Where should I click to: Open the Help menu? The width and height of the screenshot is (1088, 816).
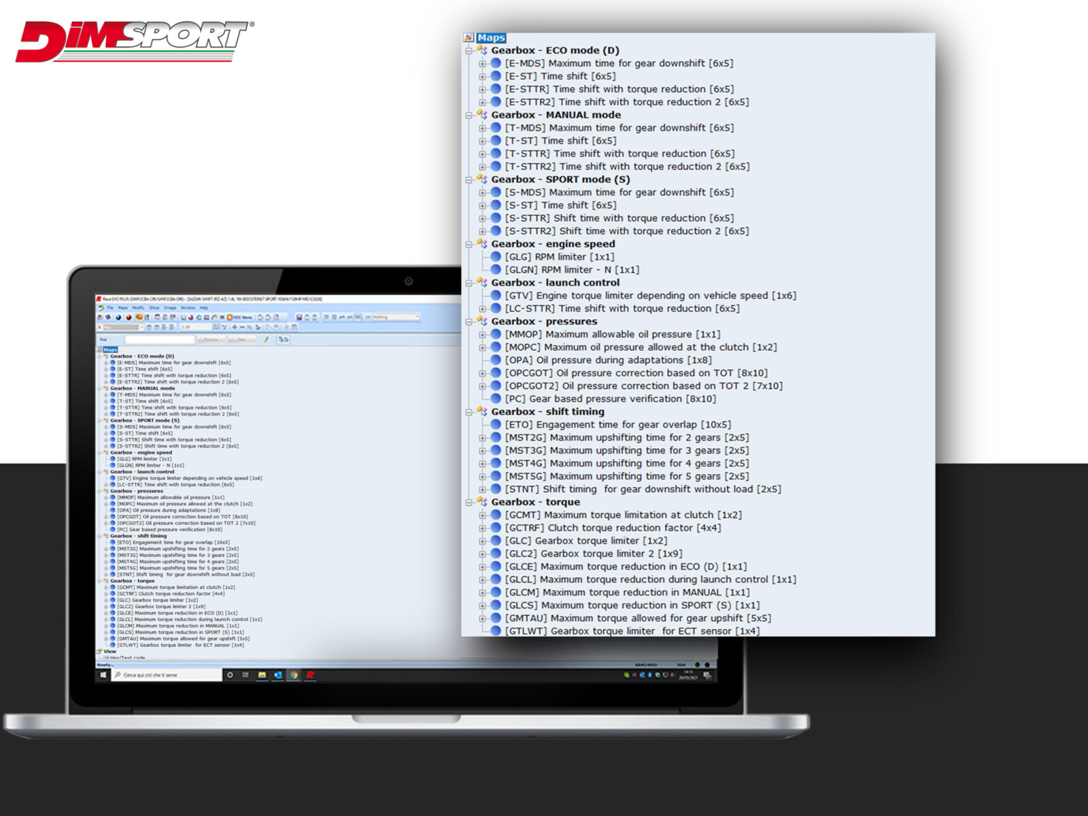point(204,308)
